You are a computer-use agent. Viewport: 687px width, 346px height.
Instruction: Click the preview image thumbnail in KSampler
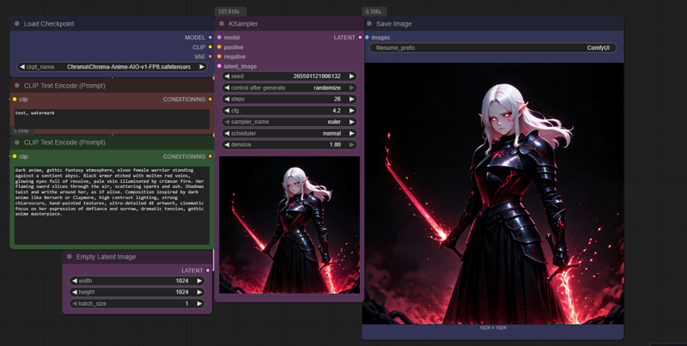tap(289, 224)
